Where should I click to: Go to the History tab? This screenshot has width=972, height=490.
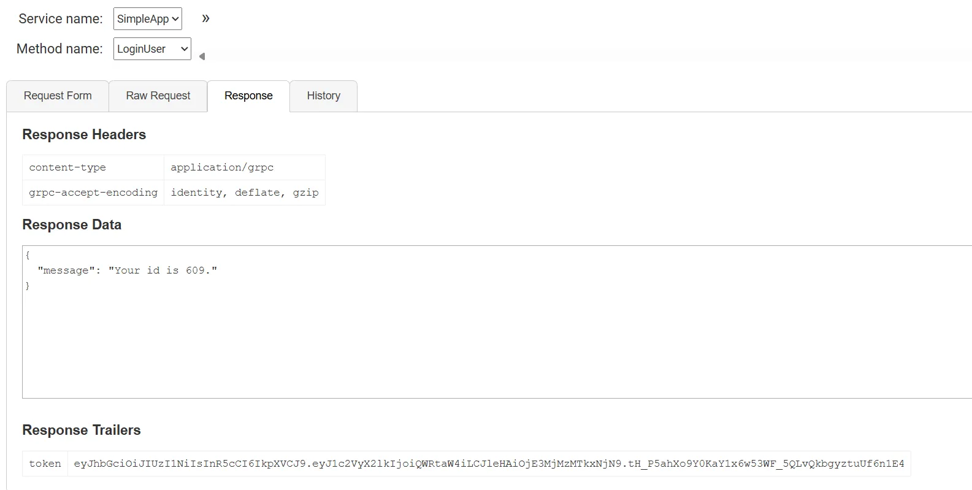coord(323,96)
